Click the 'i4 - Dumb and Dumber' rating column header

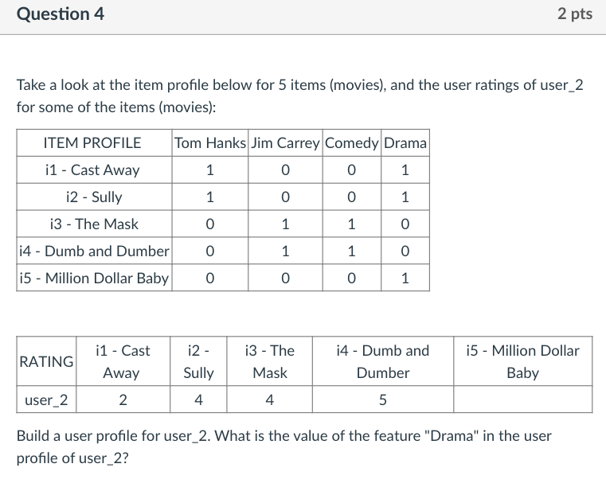(x=382, y=361)
